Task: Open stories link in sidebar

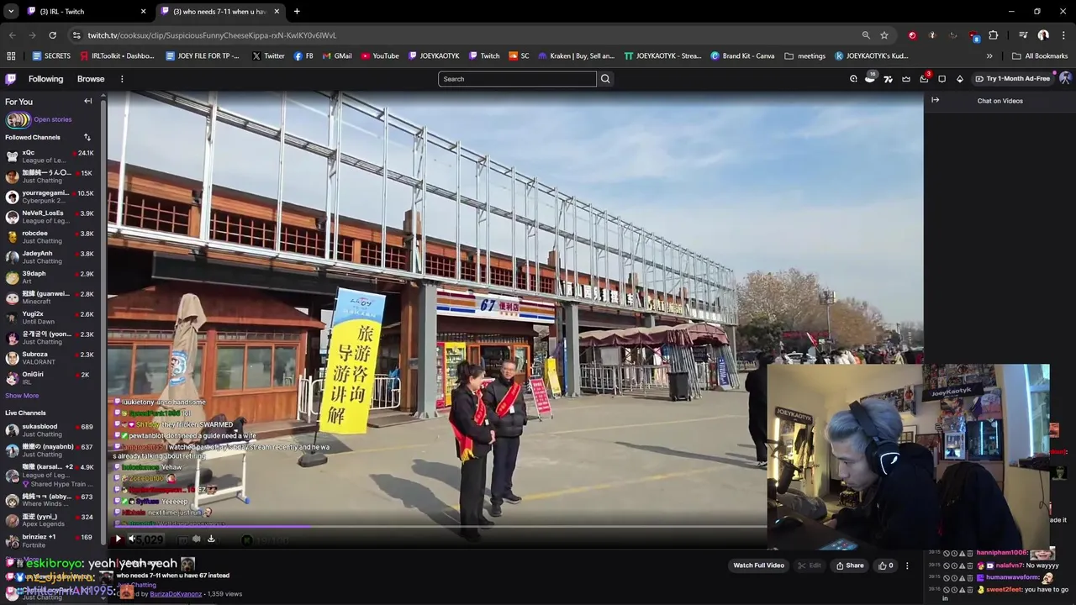Action: click(x=52, y=119)
